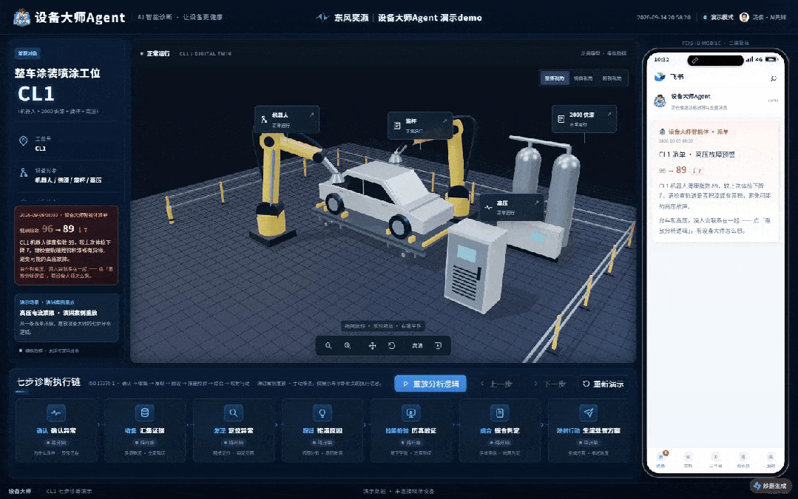This screenshot has width=798, height=499.
Task: Open fifth bottom tab in phone
Action: click(x=771, y=459)
